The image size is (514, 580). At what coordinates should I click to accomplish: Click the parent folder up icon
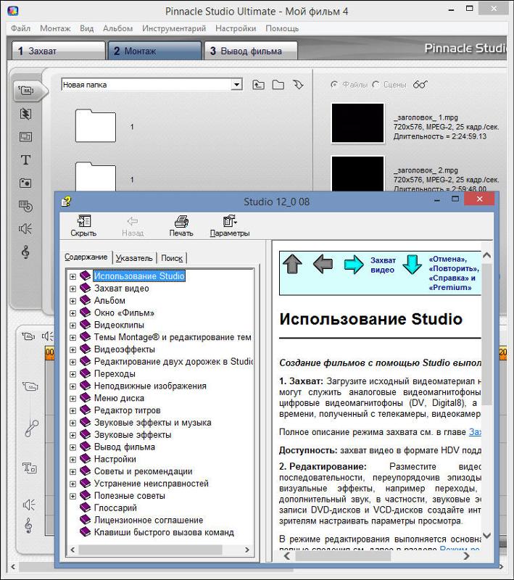point(259,86)
